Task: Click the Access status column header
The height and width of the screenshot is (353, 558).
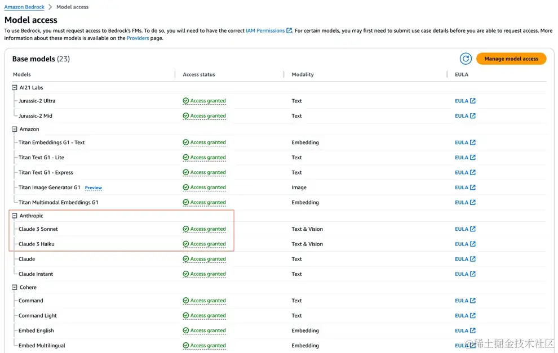Action: 199,75
